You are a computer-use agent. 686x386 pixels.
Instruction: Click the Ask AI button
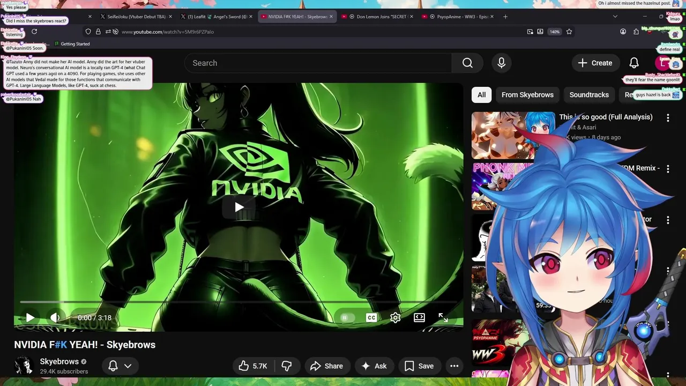tap(374, 366)
